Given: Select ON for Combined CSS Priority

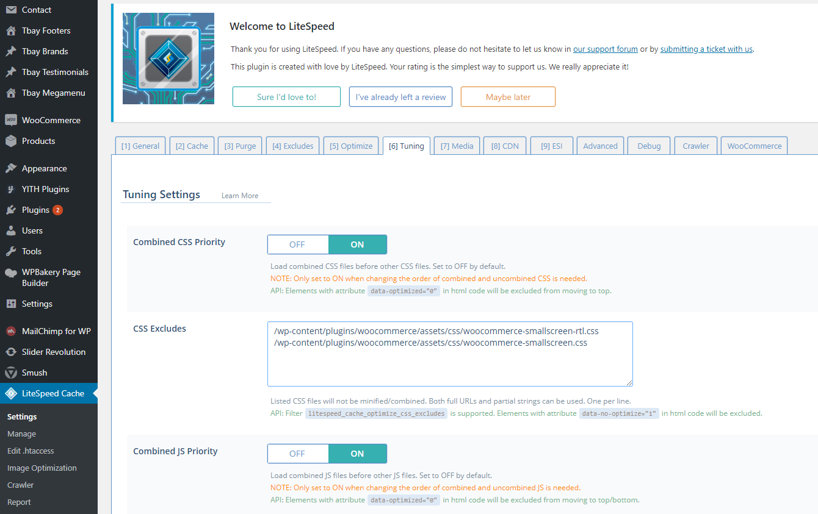Looking at the screenshot, I should (357, 245).
